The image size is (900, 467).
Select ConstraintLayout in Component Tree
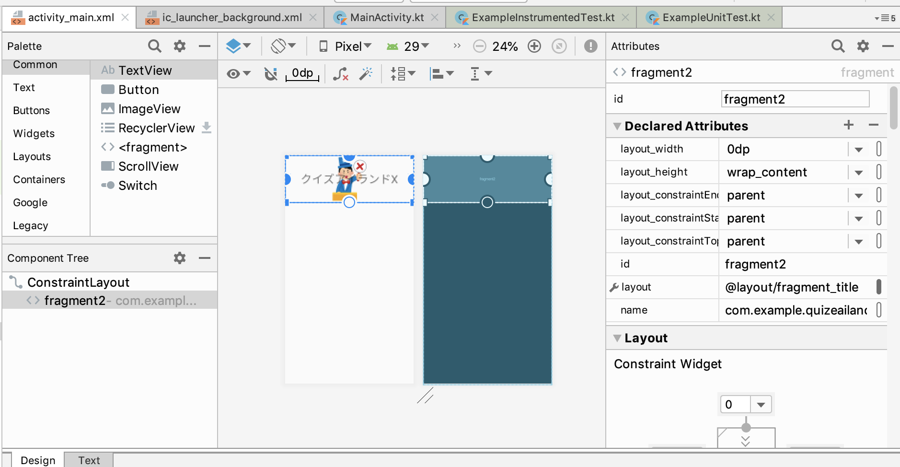pyautogui.click(x=110, y=282)
